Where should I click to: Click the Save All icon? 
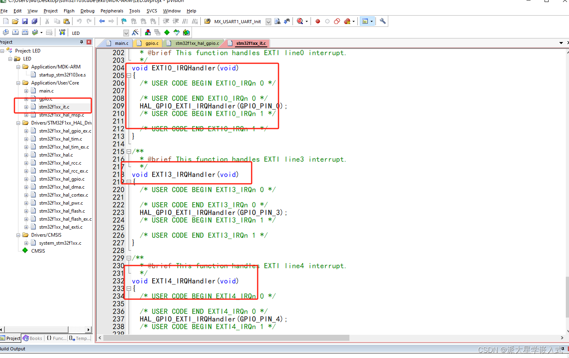34,21
